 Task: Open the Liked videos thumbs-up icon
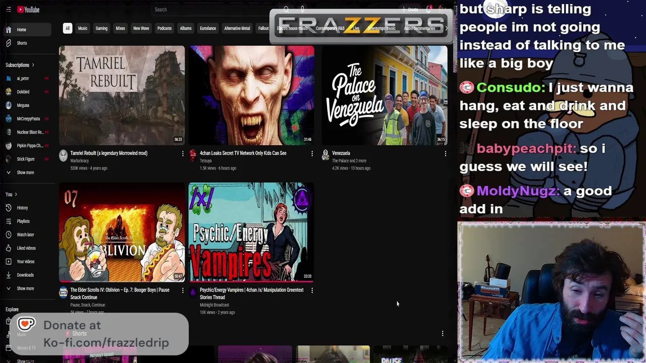(x=9, y=248)
